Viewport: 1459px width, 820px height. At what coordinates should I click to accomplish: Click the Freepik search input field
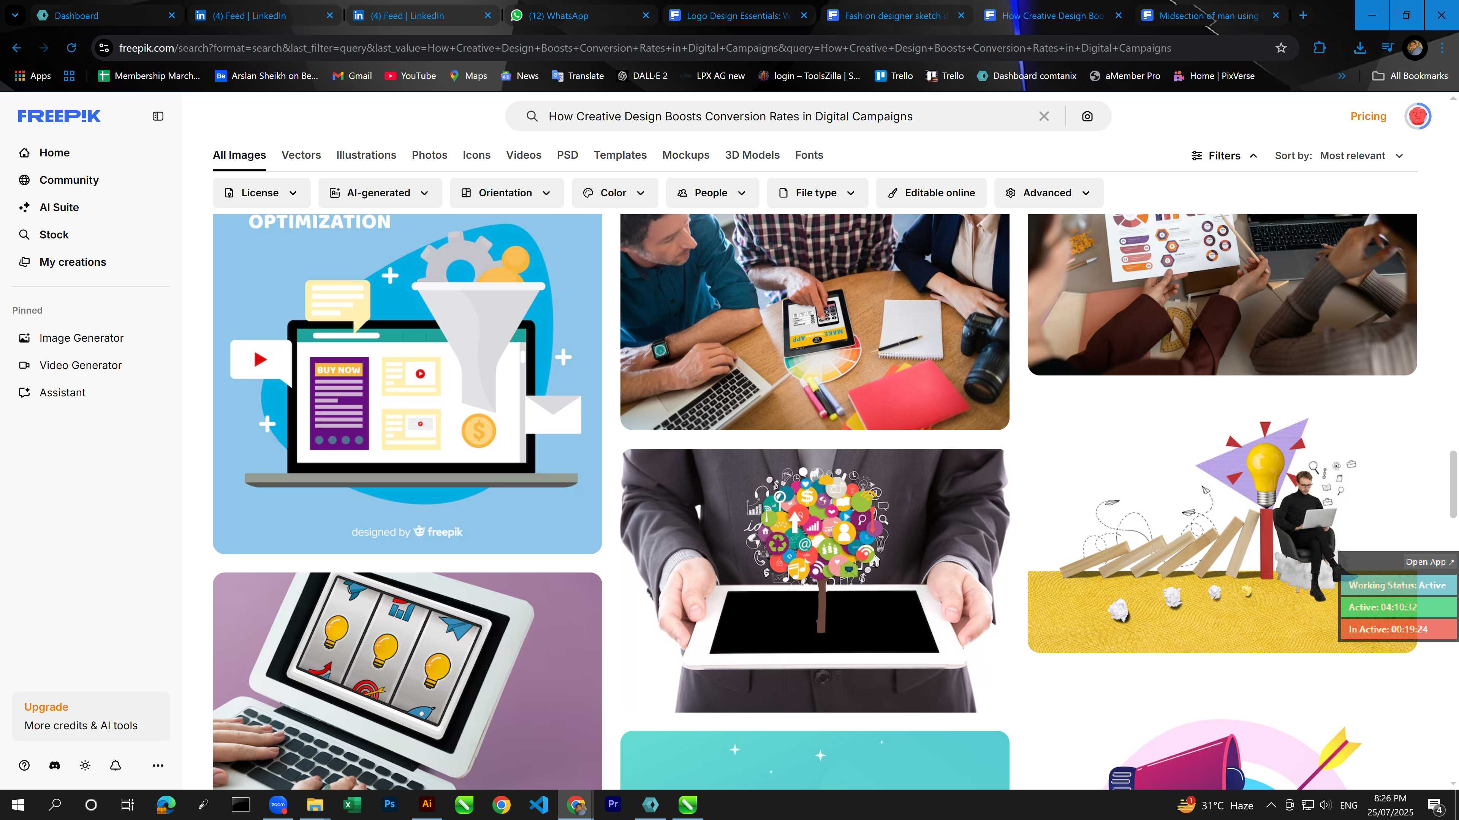(787, 116)
